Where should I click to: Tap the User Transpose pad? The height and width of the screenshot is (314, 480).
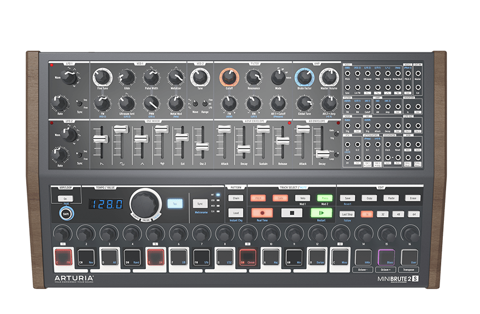coord(409,257)
